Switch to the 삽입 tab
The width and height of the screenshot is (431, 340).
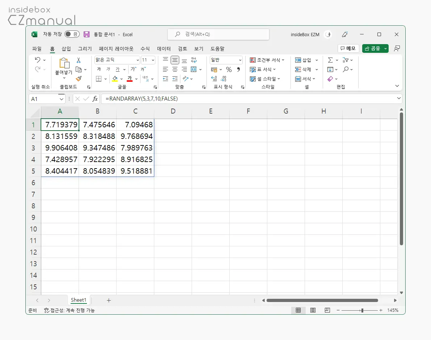[x=66, y=48]
